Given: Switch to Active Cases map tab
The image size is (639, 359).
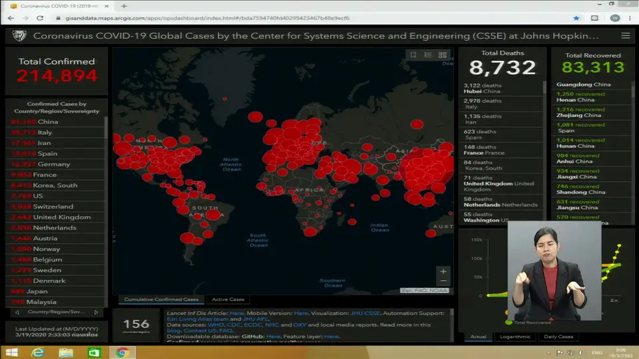Looking at the screenshot, I should pos(228,299).
